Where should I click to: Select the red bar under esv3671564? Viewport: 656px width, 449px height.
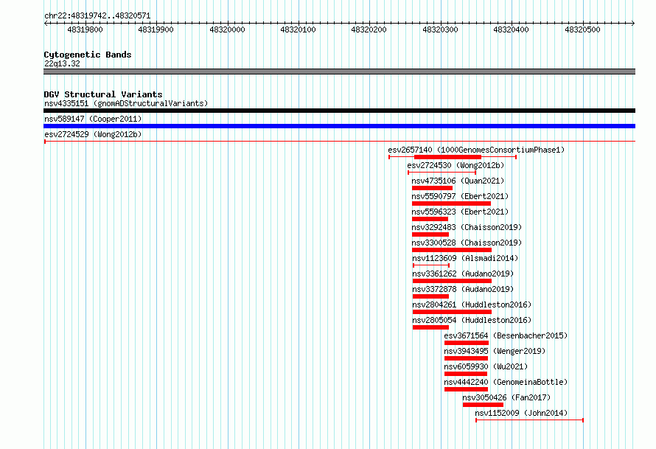467,343
